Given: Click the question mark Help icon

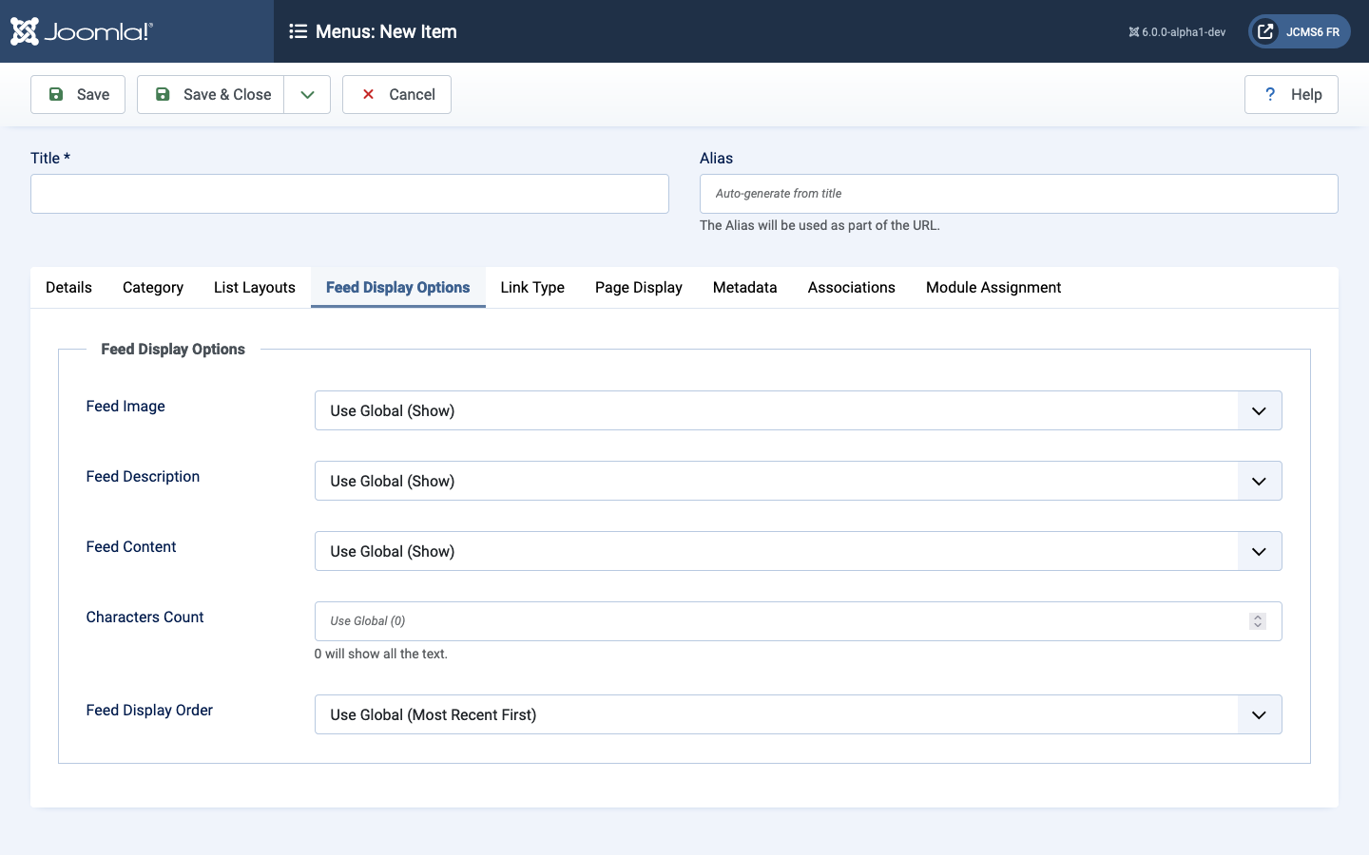Looking at the screenshot, I should 1270,94.
